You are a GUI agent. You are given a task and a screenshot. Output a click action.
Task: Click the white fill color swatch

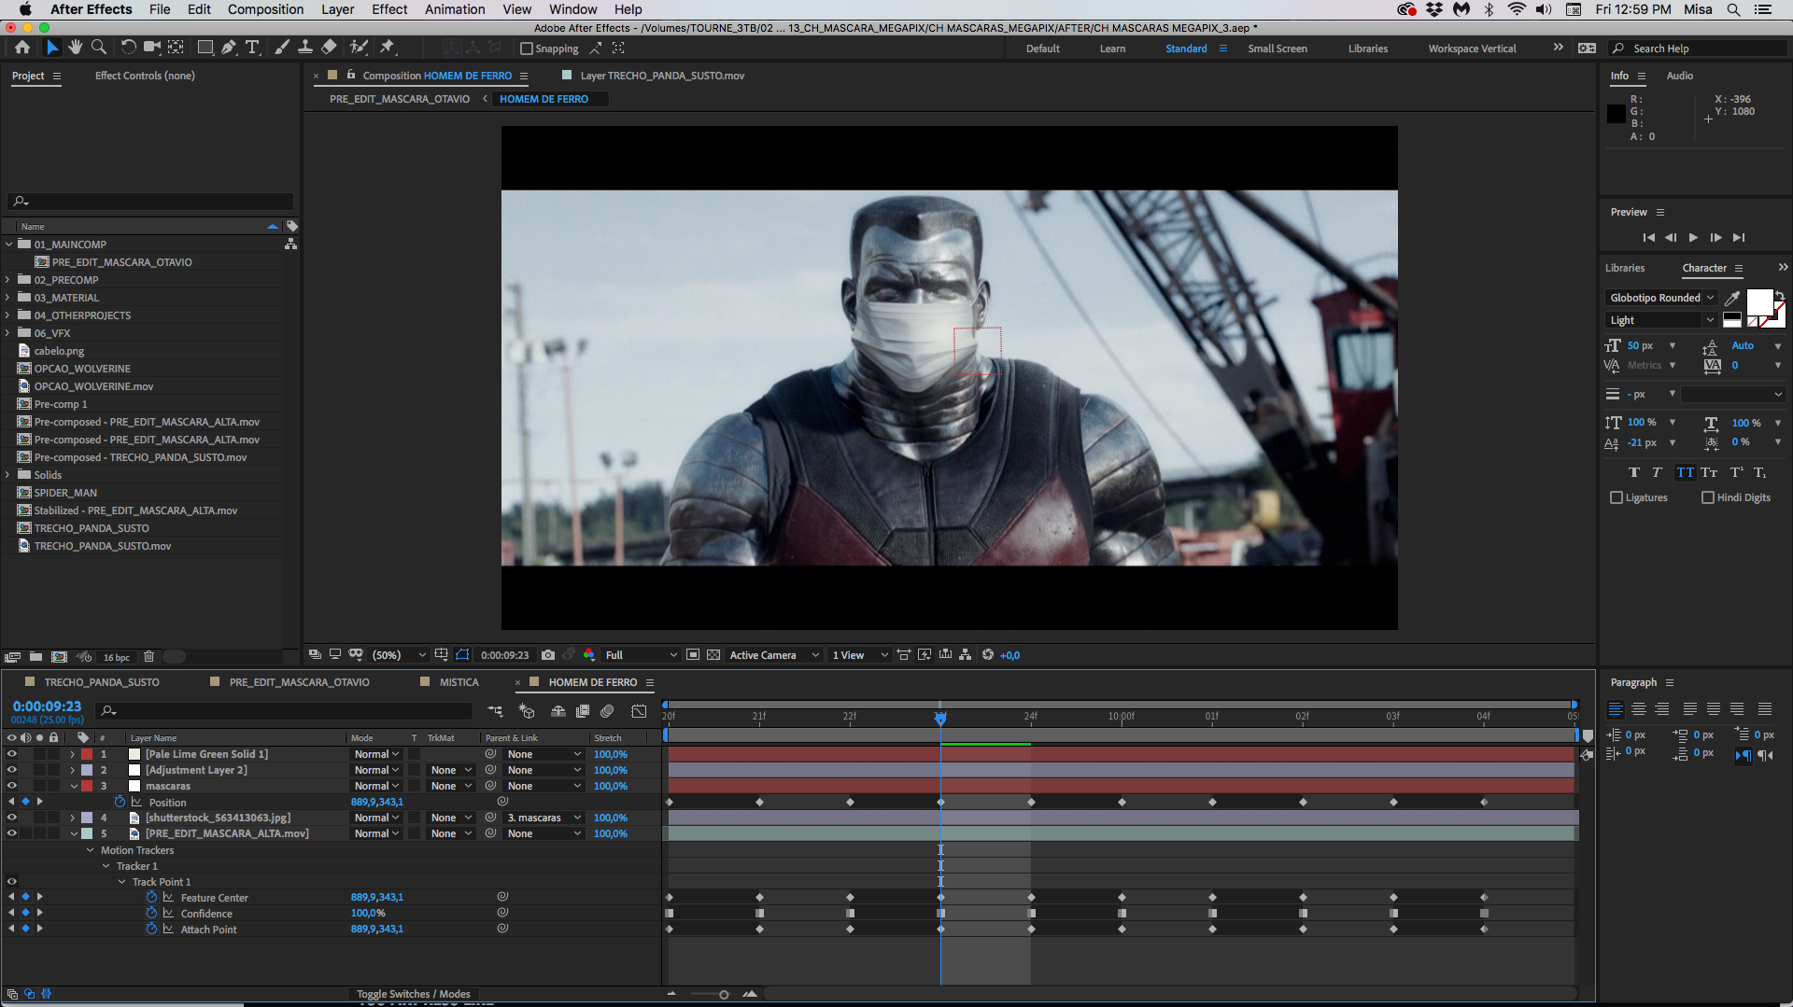click(x=1759, y=302)
